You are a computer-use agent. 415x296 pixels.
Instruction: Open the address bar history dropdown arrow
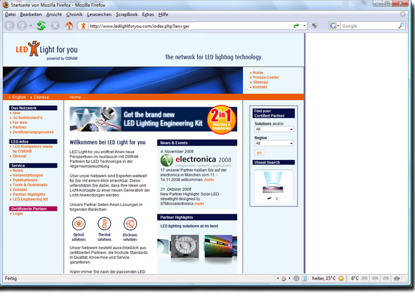304,26
